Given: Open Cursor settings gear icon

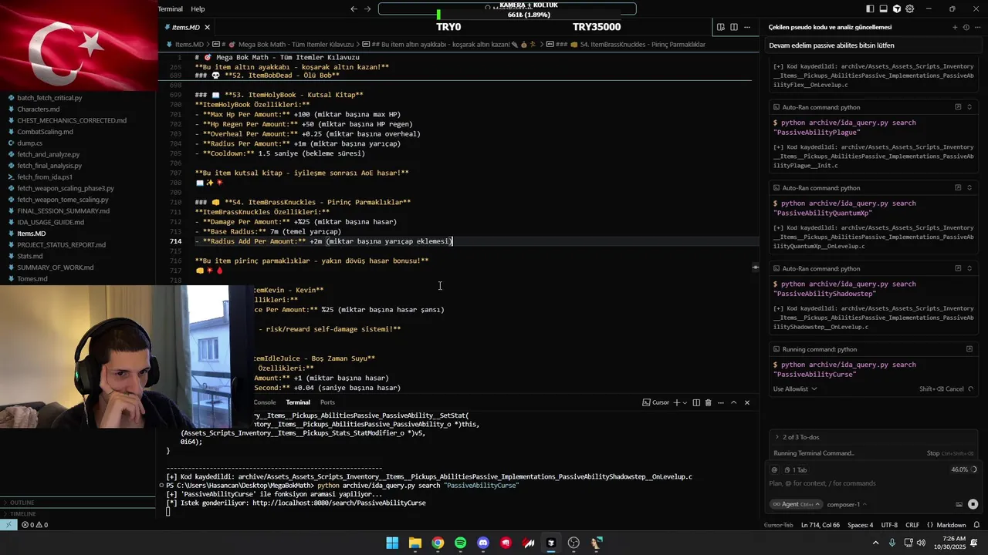Looking at the screenshot, I should pos(909,9).
